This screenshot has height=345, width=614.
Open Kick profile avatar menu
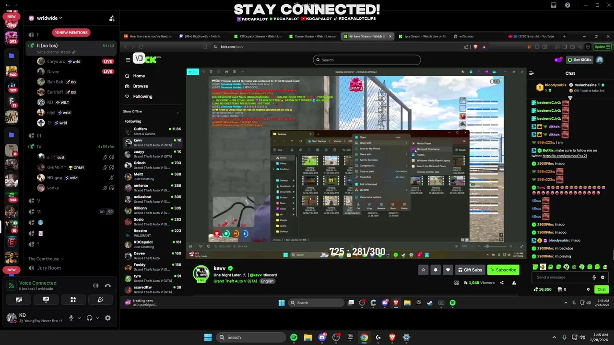click(x=600, y=60)
